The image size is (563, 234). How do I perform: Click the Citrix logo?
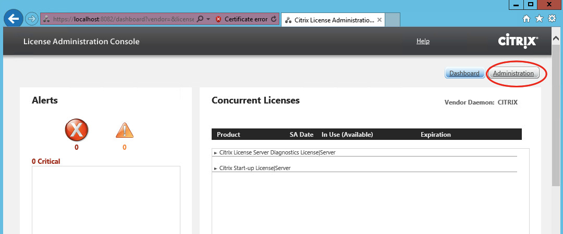[x=518, y=42]
